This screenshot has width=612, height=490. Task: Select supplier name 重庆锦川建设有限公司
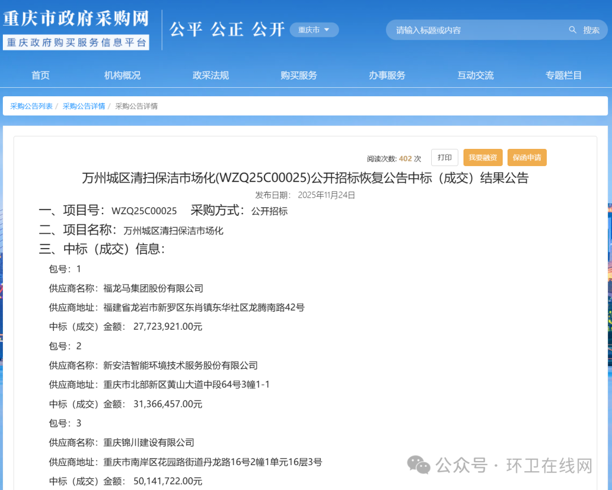point(148,443)
